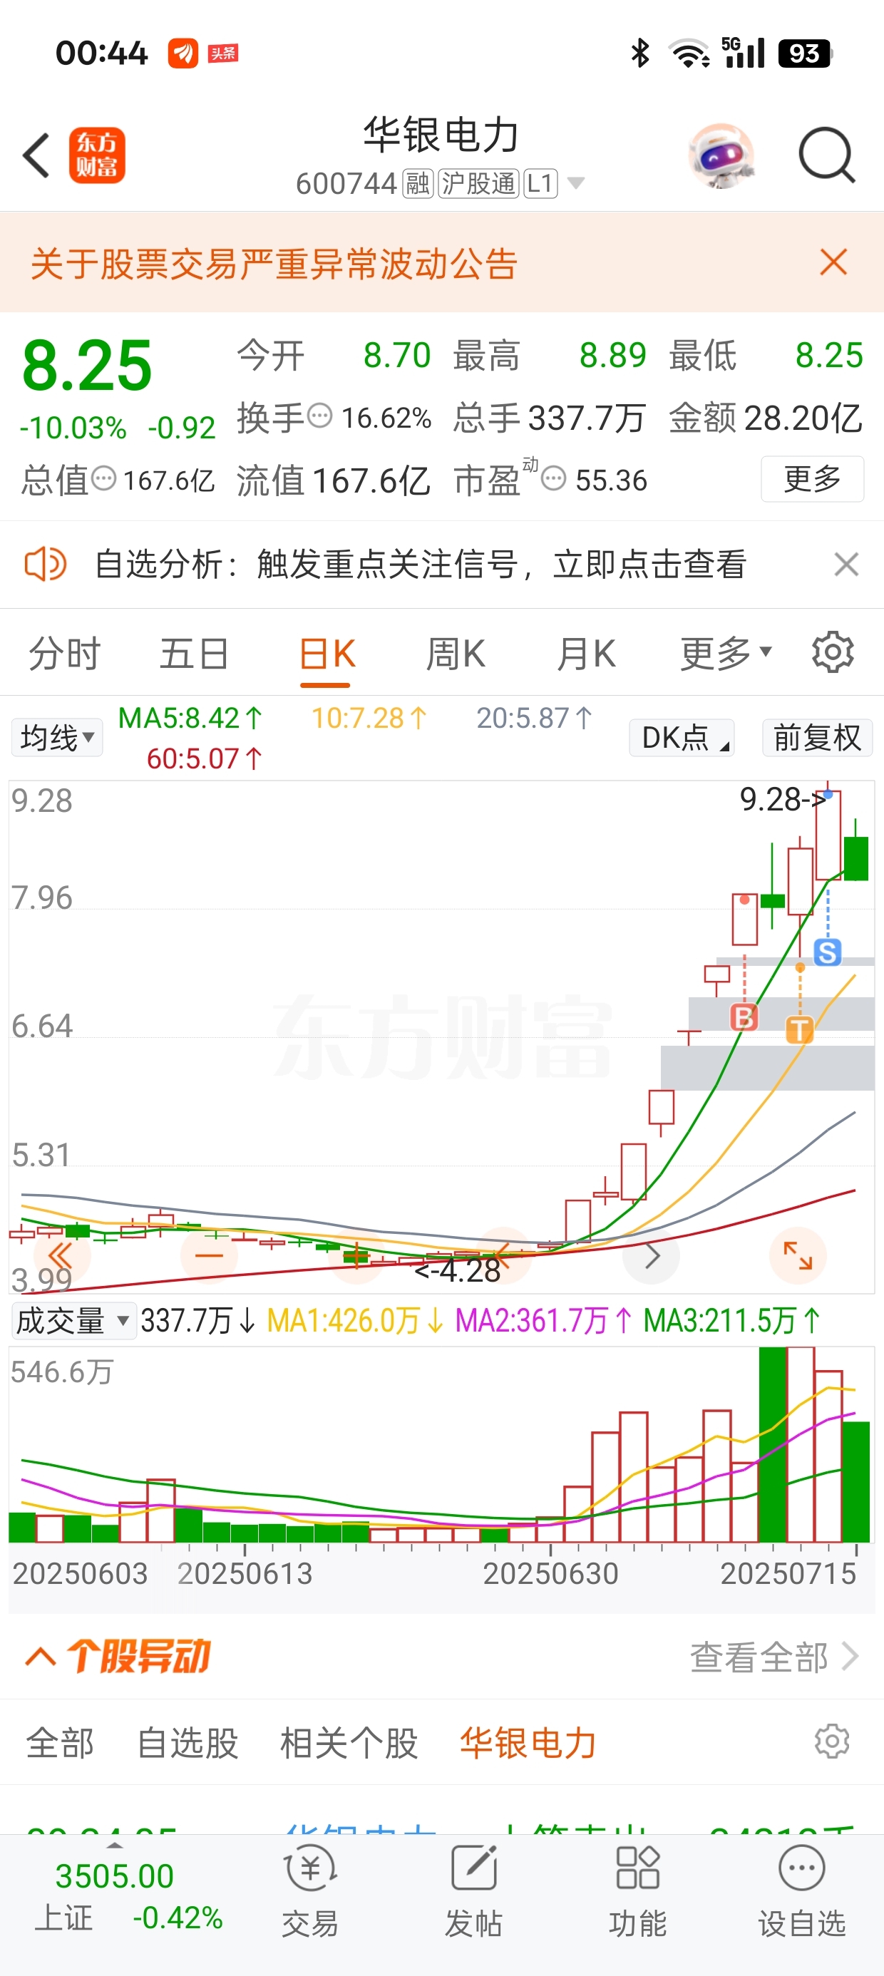This screenshot has width=884, height=1976.
Task: Tap the 20250715 date label
Action: coord(788,1574)
